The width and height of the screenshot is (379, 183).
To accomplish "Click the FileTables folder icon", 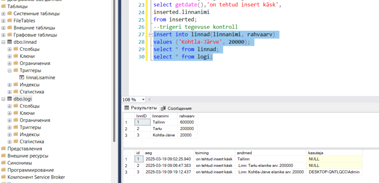I will click(9, 21).
